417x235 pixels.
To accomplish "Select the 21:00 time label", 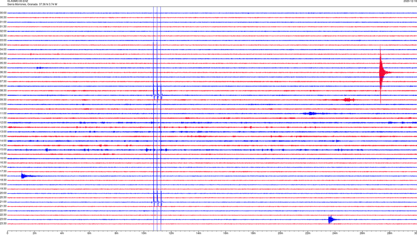I will click(x=3, y=202).
